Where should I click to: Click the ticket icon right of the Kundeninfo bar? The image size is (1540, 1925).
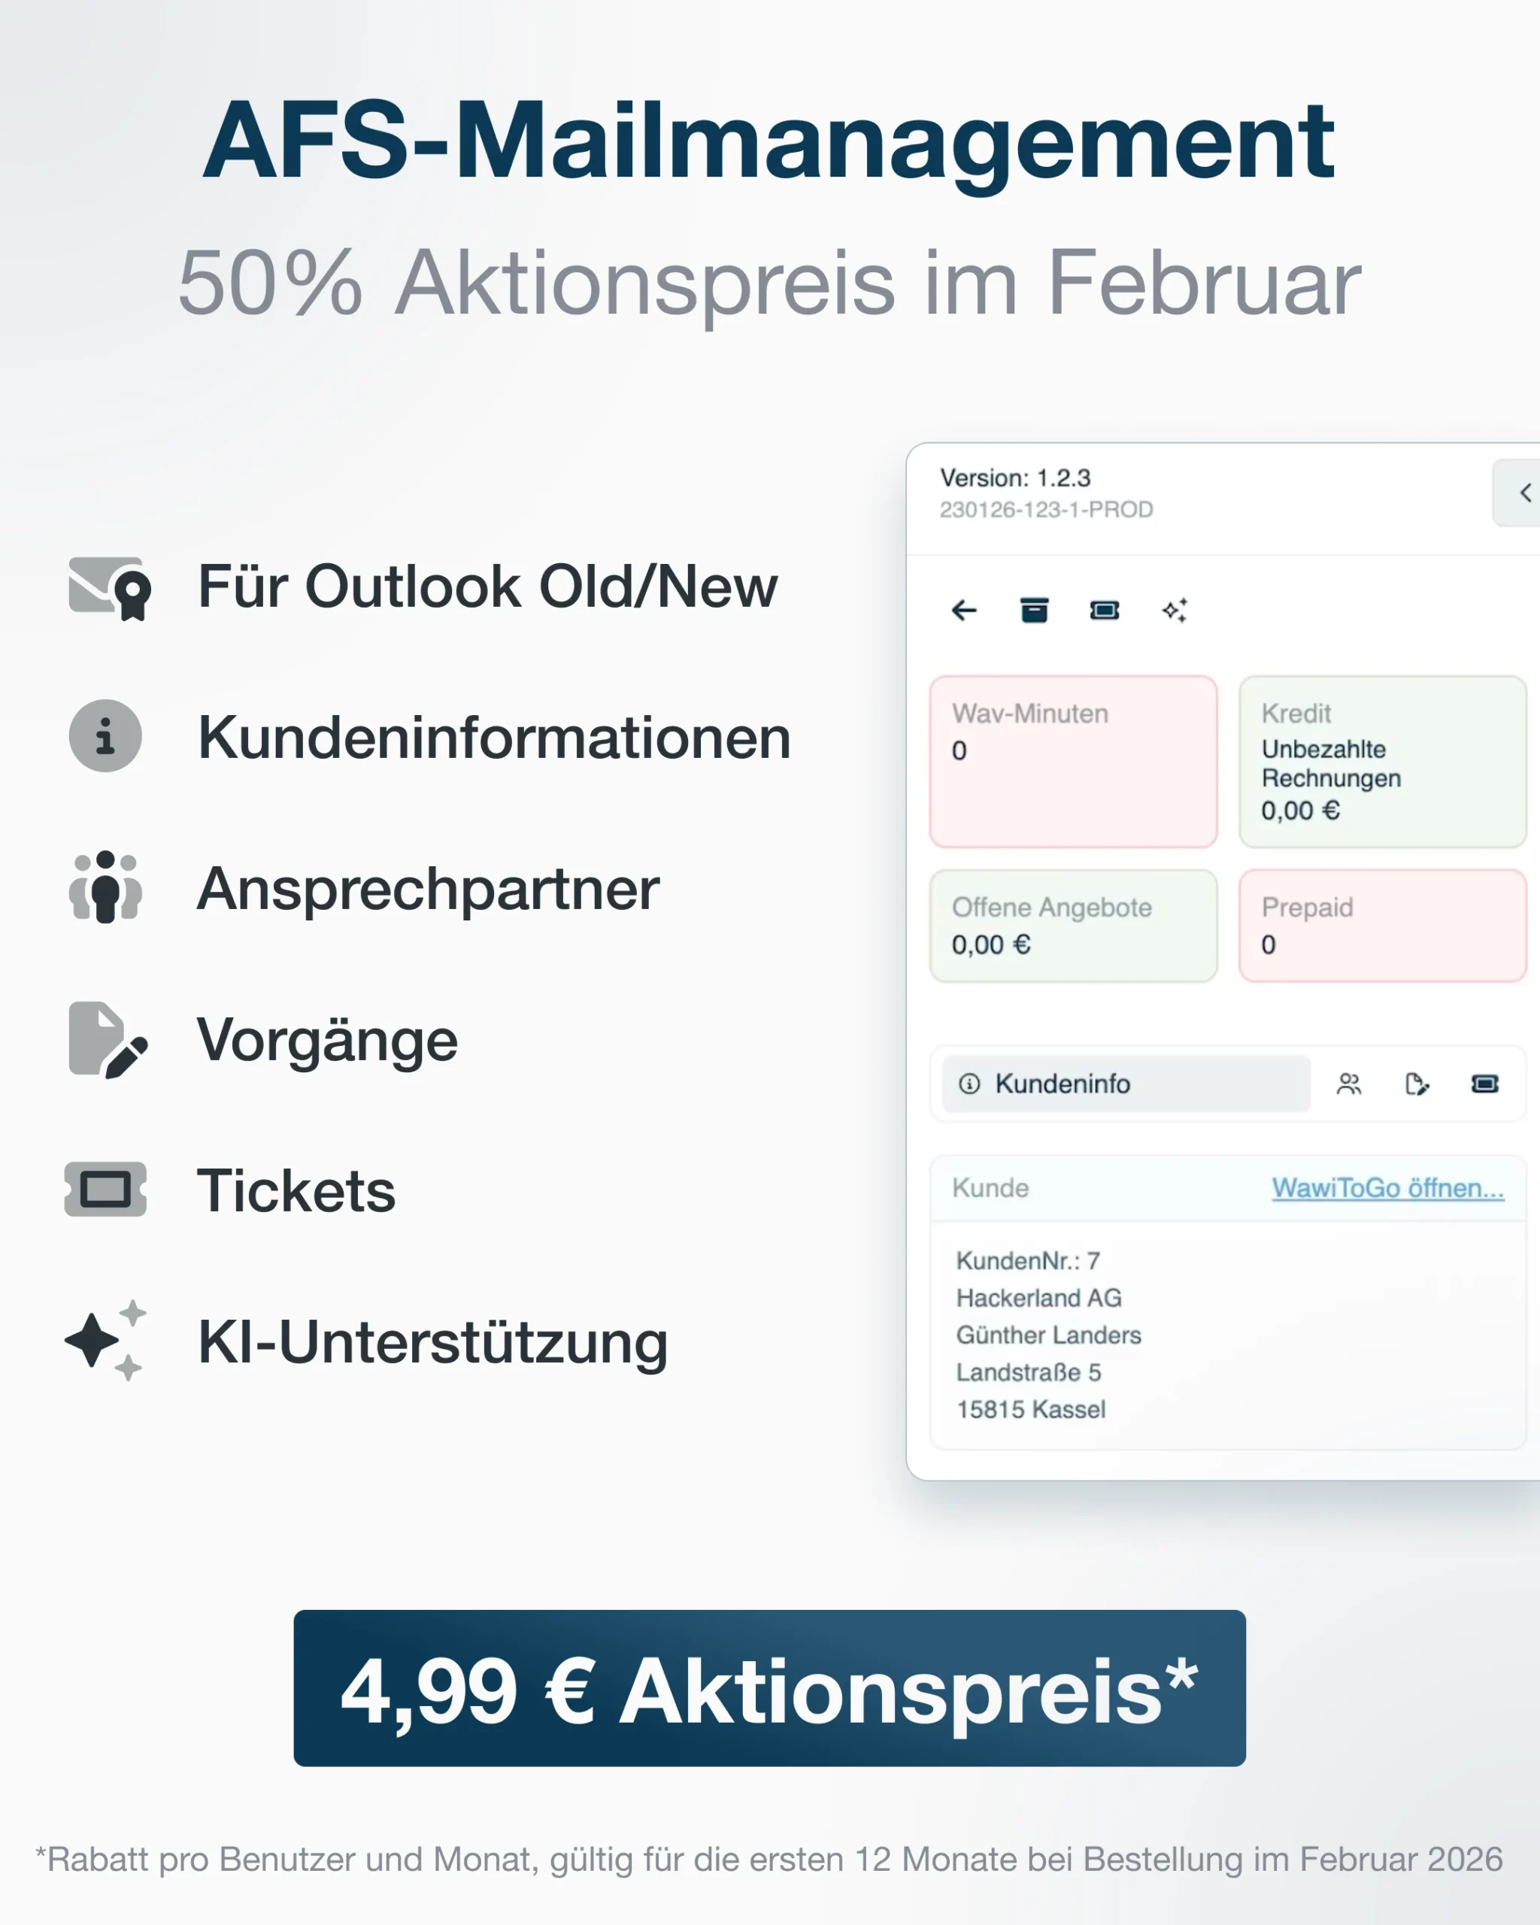point(1484,1085)
